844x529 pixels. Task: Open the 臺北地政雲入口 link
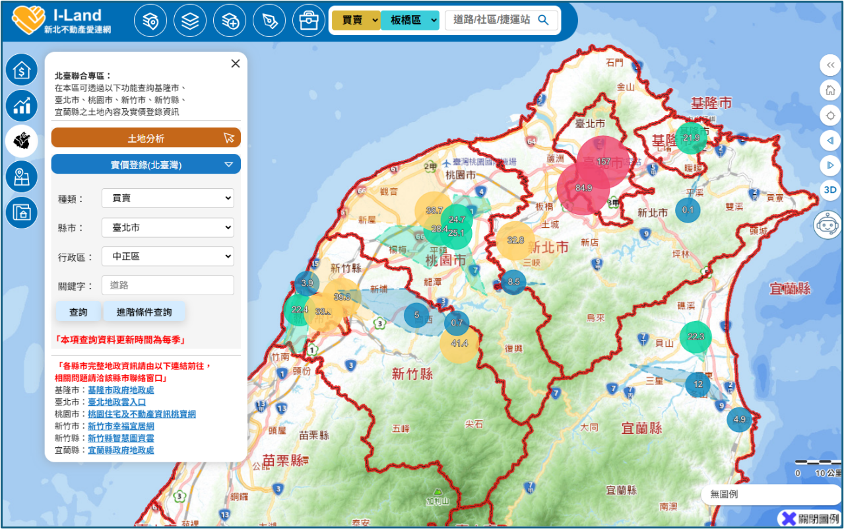point(117,402)
